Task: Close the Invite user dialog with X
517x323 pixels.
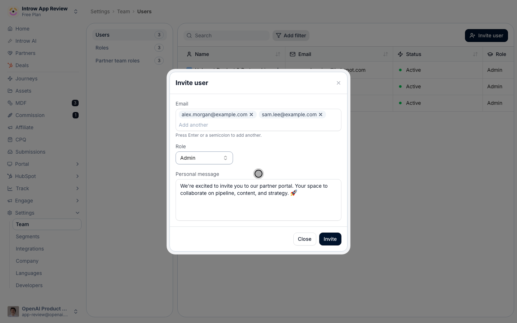Action: click(339, 83)
